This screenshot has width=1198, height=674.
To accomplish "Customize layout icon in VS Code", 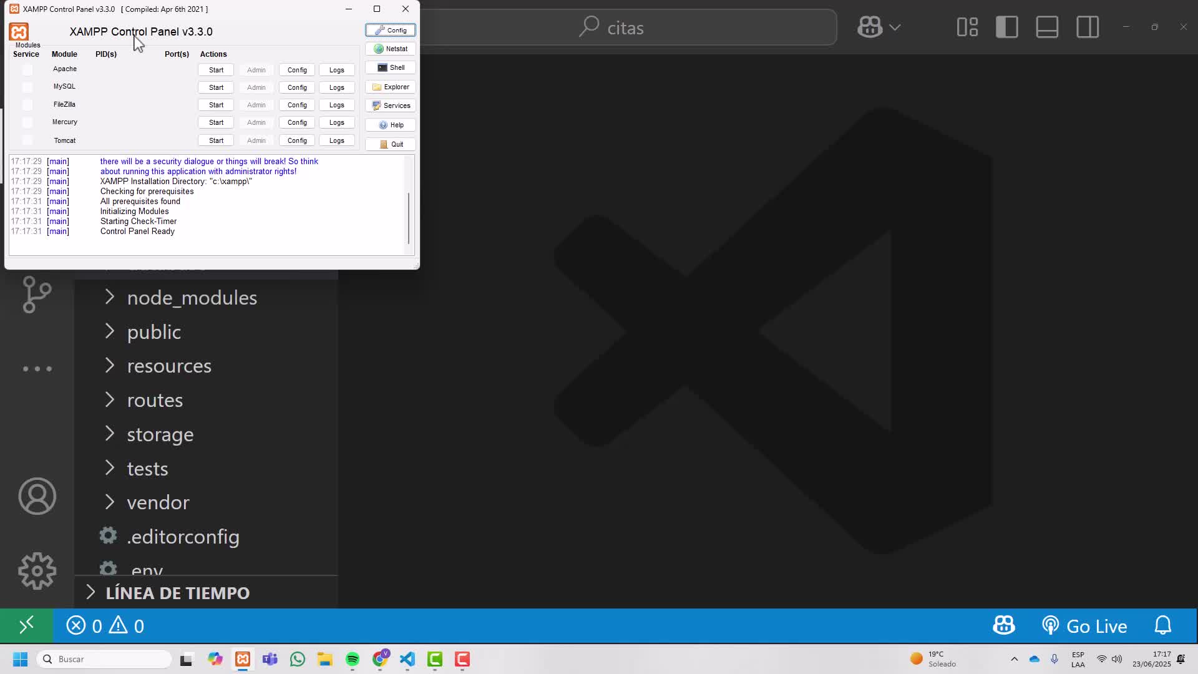I will [967, 27].
